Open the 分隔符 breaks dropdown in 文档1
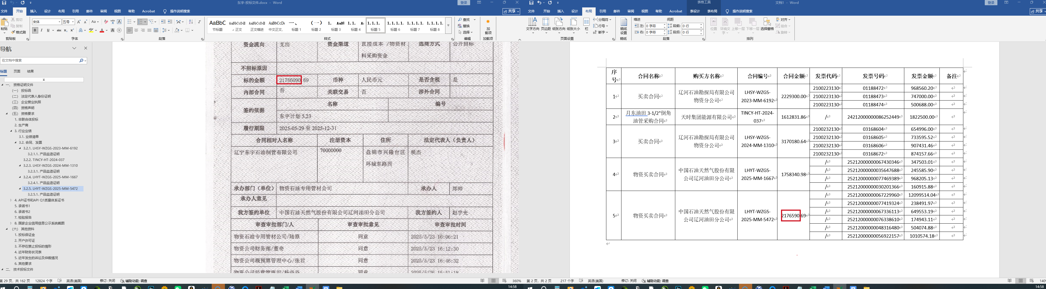1046x289 pixels. [x=602, y=20]
